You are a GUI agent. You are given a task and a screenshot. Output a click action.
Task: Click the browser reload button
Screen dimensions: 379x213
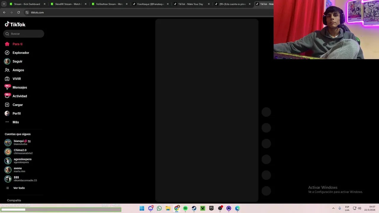(18, 12)
